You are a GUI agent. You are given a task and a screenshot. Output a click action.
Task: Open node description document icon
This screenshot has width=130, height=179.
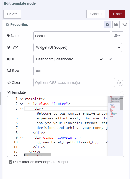pos(116,25)
